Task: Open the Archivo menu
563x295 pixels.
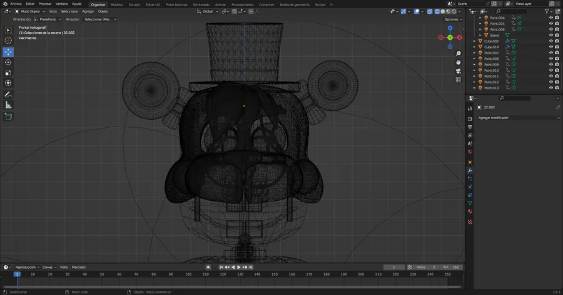Action: pos(16,4)
